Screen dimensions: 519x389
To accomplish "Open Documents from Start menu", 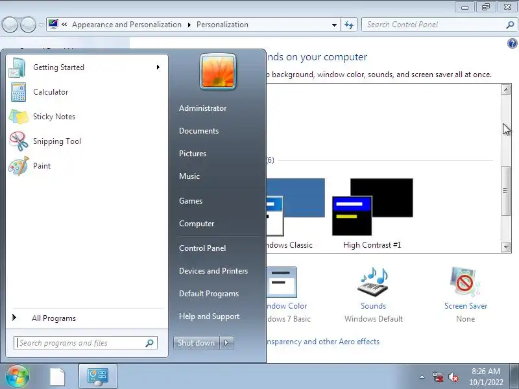I will point(199,131).
